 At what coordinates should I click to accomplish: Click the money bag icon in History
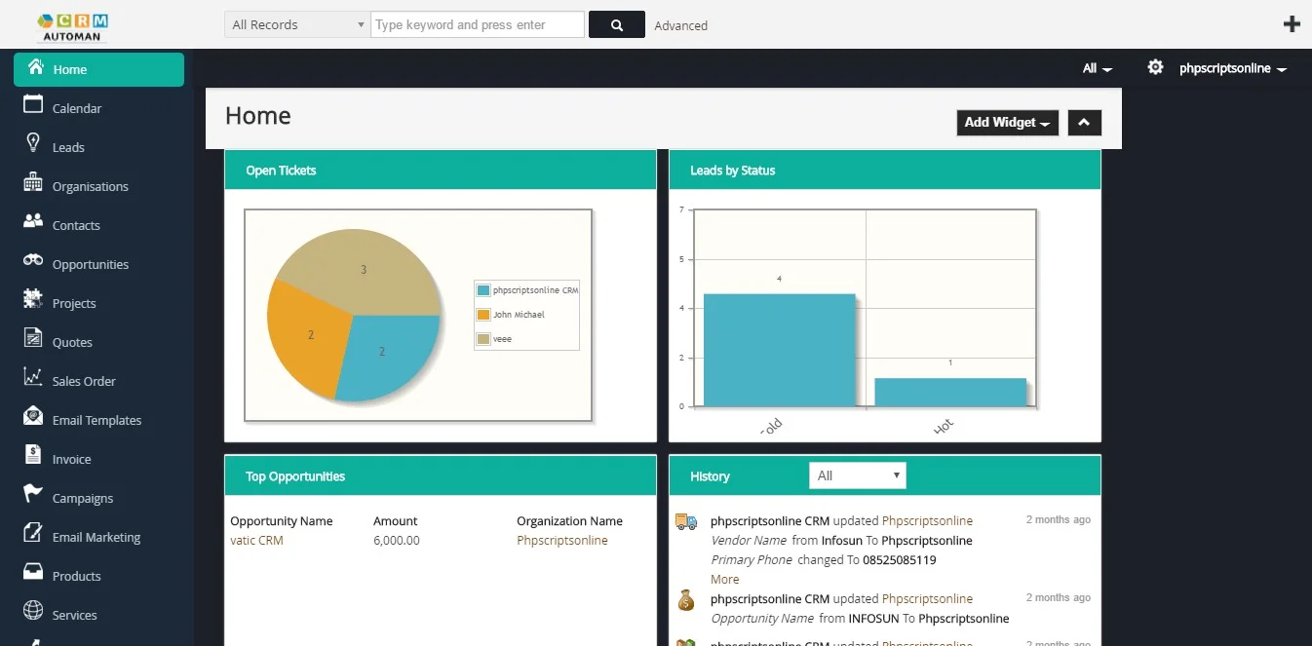coord(686,600)
